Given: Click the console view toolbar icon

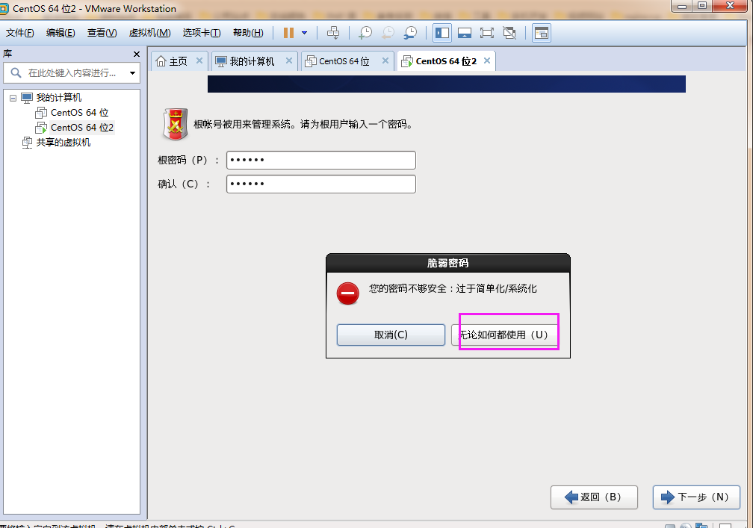Looking at the screenshot, I should click(x=541, y=33).
